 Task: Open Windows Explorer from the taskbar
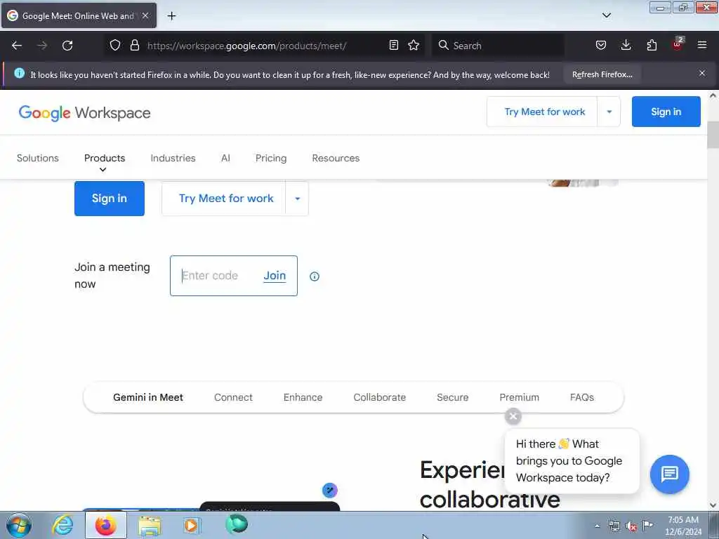coord(150,525)
